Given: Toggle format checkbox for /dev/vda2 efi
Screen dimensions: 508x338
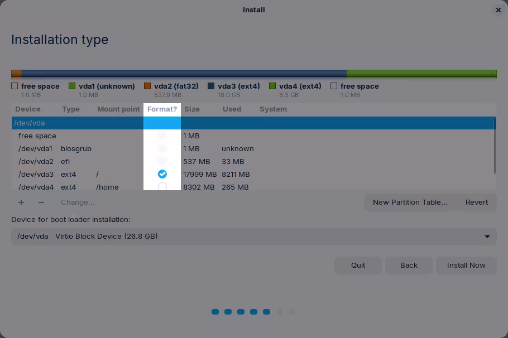Looking at the screenshot, I should [x=162, y=161].
